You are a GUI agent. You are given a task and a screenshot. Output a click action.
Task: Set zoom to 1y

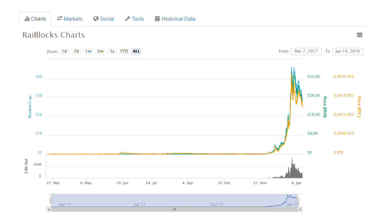(112, 51)
